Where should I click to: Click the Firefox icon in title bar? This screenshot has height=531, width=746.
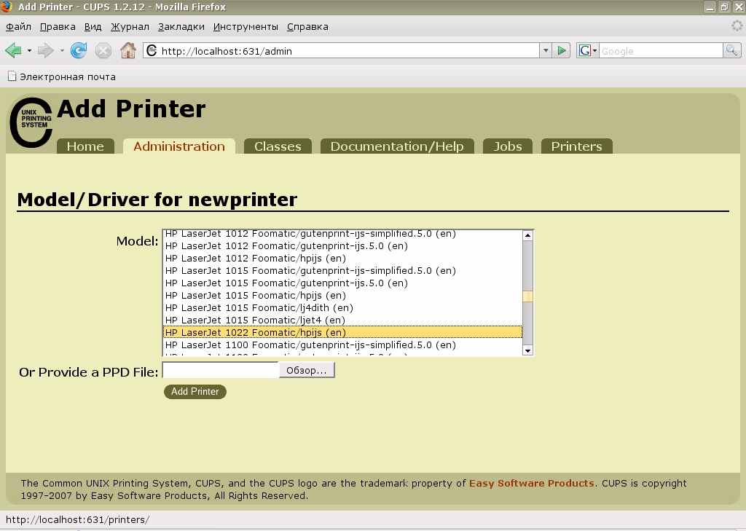pos(6,6)
